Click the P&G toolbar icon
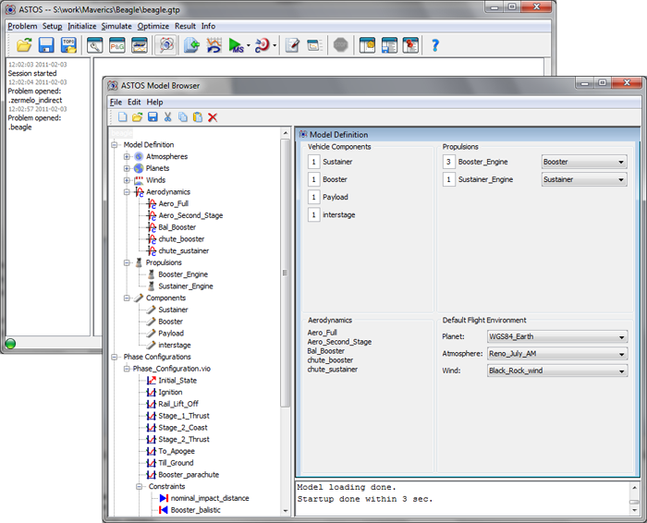The height and width of the screenshot is (523, 647). tap(117, 45)
